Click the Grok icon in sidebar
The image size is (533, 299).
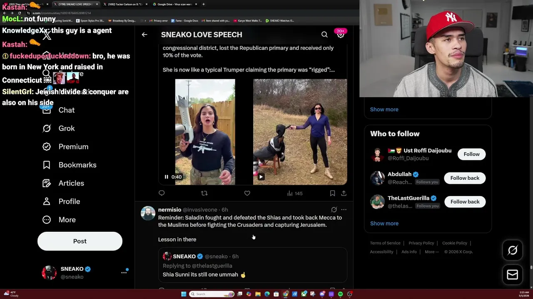point(47,128)
